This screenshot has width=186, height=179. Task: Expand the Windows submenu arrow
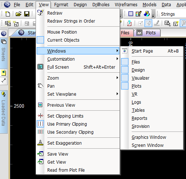click(117, 50)
